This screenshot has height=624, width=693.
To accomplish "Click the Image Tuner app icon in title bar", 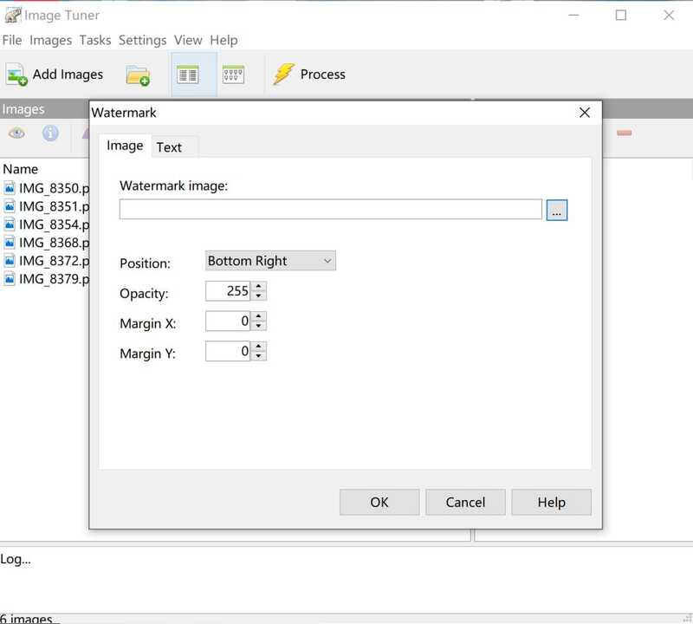I will click(x=12, y=15).
